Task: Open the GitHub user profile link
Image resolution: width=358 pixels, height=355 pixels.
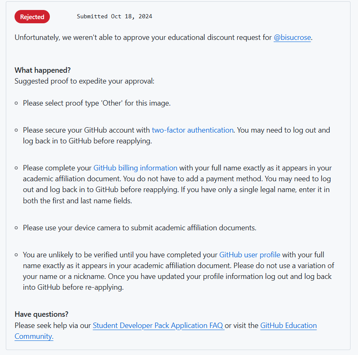Action: point(250,255)
